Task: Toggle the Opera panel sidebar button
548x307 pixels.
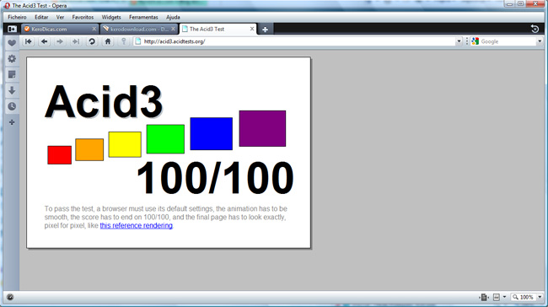Action: (12, 29)
